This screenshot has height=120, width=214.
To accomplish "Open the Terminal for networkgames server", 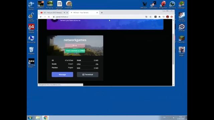I will click(x=88, y=75).
